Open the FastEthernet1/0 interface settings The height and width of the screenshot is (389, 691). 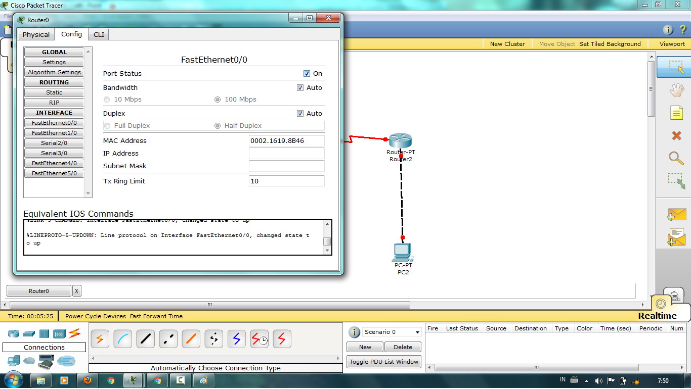click(x=54, y=133)
